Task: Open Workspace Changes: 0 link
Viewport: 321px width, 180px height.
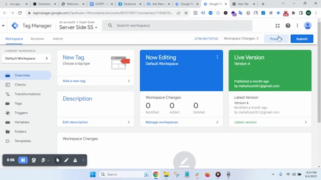Action: [241, 39]
